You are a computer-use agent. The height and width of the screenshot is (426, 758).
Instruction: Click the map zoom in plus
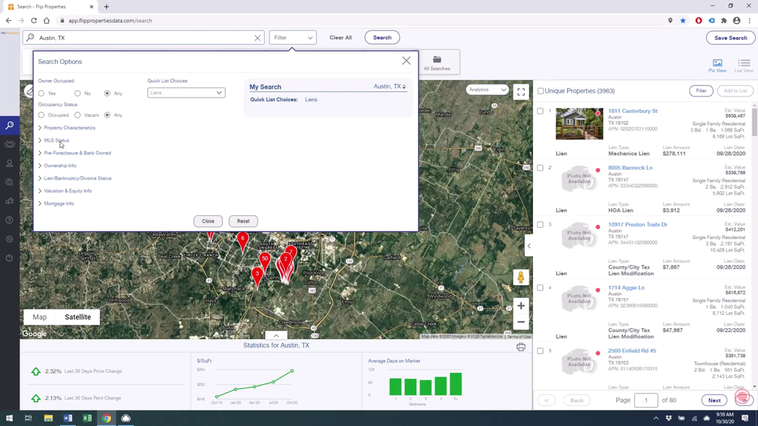point(521,306)
